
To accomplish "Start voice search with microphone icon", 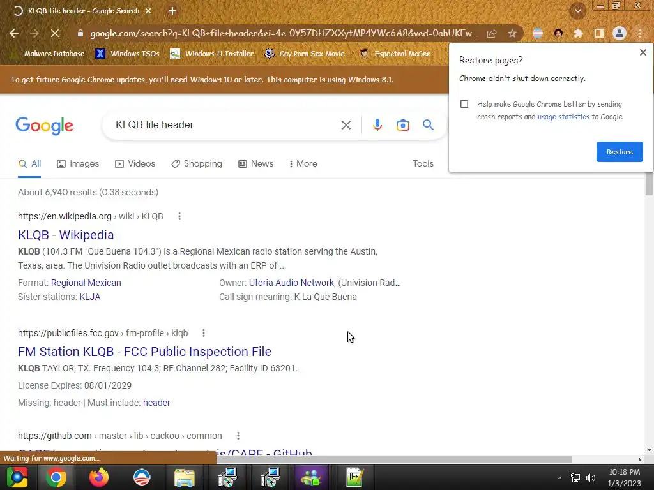I will [377, 125].
